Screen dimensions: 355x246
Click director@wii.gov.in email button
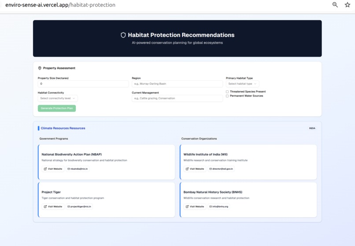(x=221, y=169)
